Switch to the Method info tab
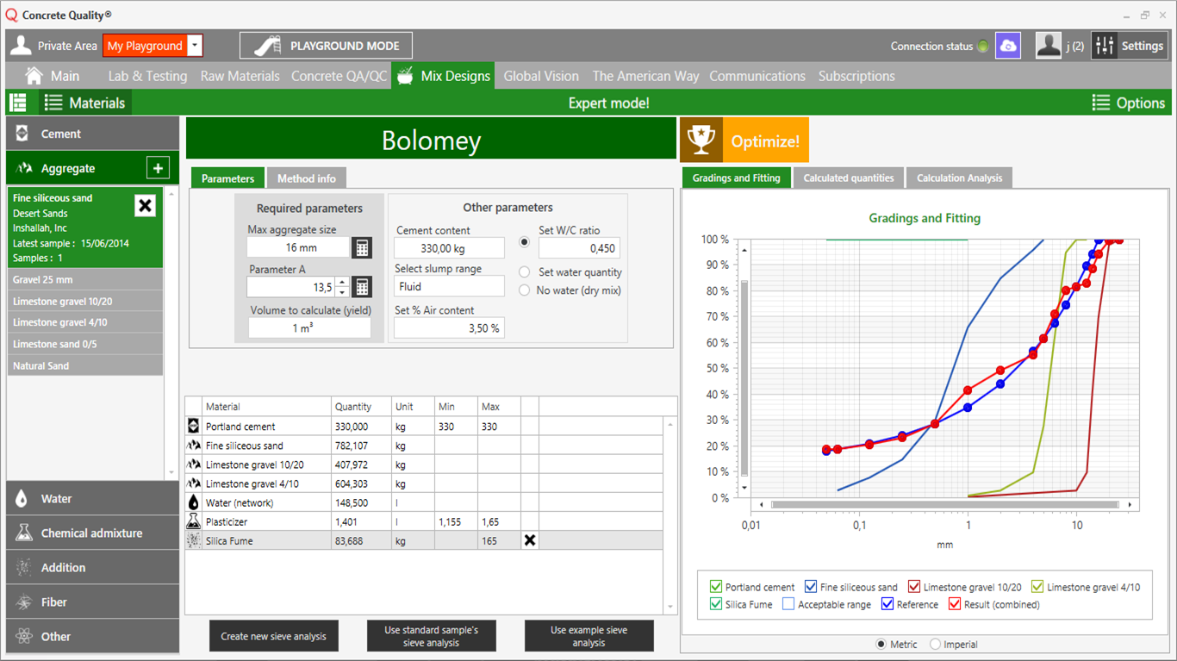 pyautogui.click(x=306, y=178)
